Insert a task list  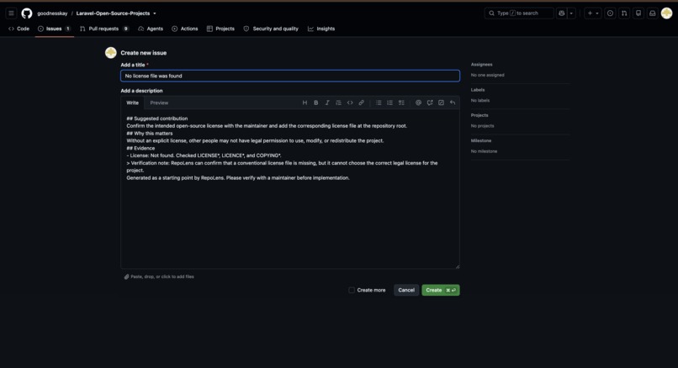coord(401,103)
